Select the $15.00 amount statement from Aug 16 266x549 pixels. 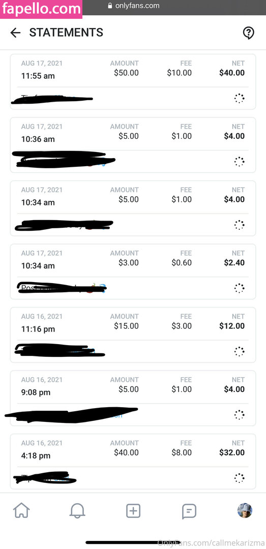click(x=133, y=334)
